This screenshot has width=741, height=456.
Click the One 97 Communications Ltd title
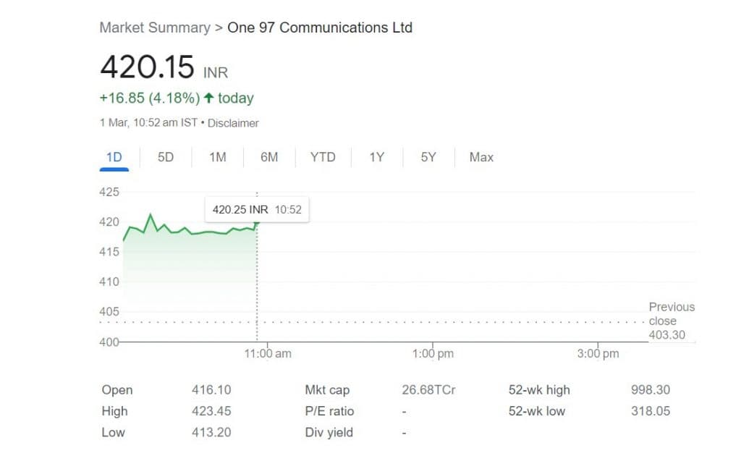[x=320, y=28]
